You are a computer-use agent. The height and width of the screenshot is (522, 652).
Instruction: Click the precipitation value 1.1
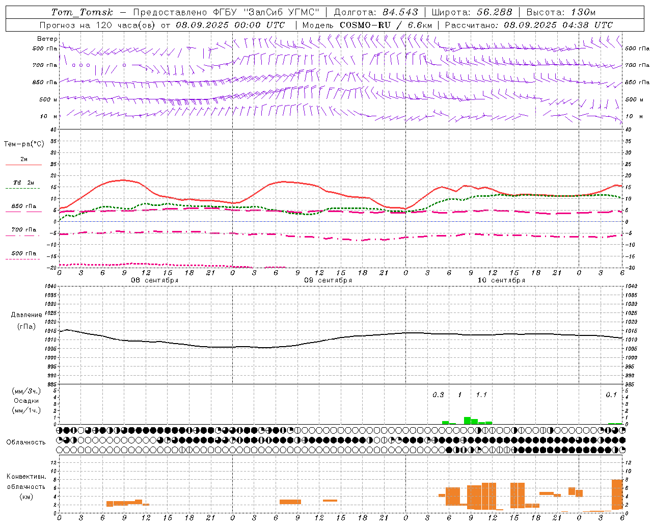pos(481,395)
